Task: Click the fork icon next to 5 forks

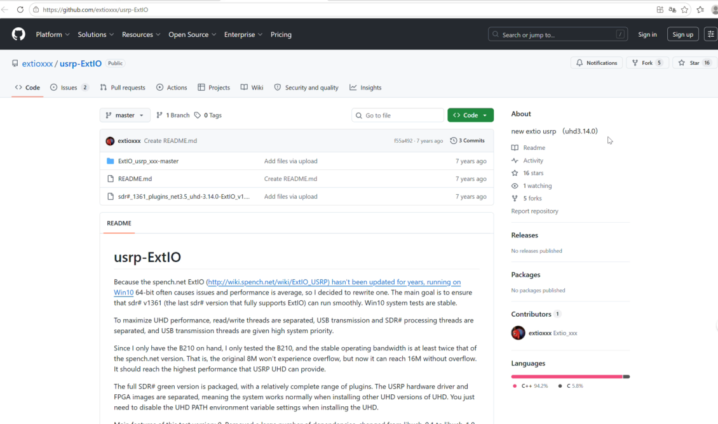Action: (x=515, y=198)
